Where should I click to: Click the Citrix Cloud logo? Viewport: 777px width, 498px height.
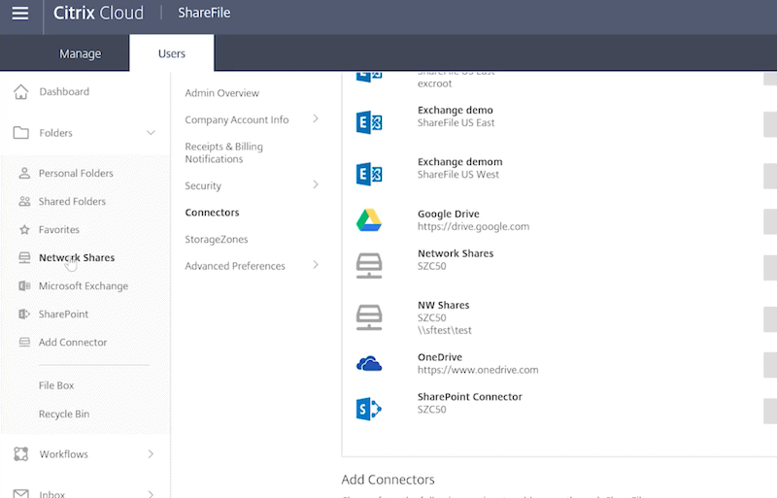tap(98, 13)
